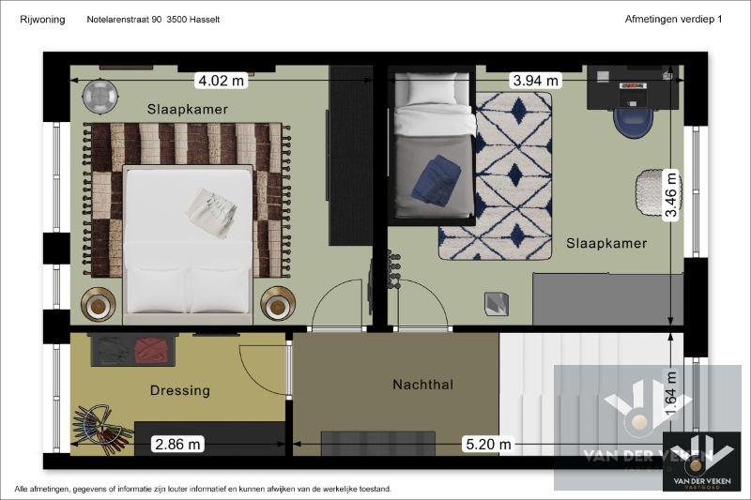Select the 3.94 m dimension label
This screenshot has height=500, width=751.
(534, 81)
